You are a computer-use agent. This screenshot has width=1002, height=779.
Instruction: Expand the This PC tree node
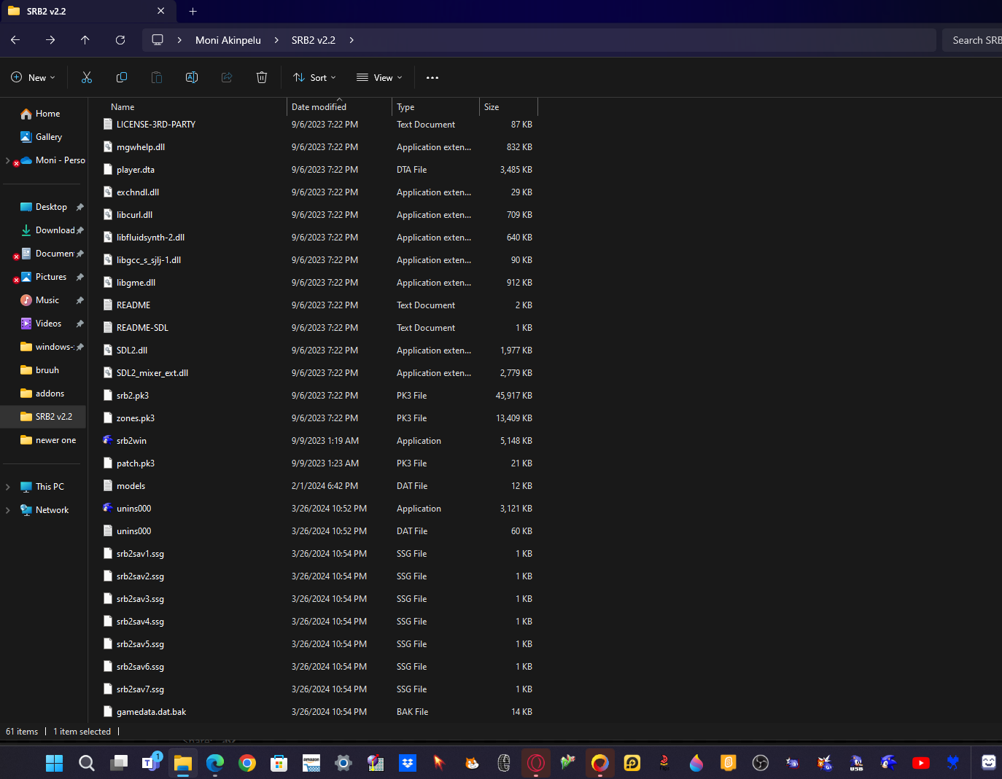tap(8, 487)
